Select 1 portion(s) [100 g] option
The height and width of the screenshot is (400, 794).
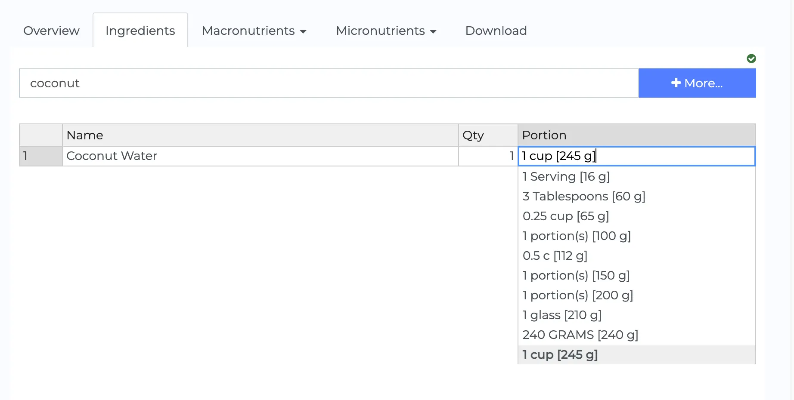pyautogui.click(x=576, y=236)
